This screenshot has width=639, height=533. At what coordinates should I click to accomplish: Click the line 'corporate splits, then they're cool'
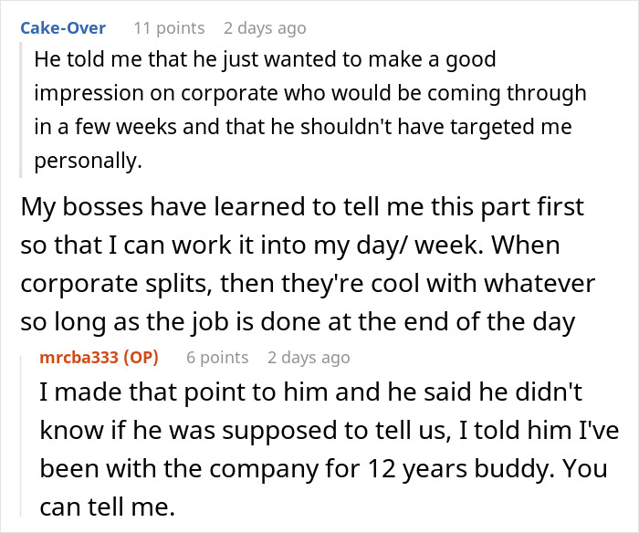coord(308,283)
